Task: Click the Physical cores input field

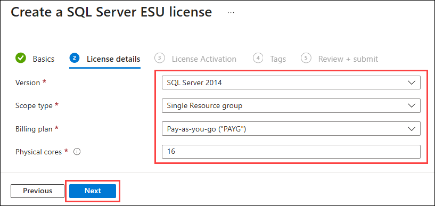Action: pos(291,152)
